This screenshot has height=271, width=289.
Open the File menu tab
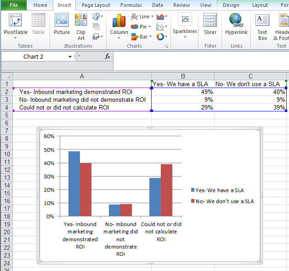click(x=14, y=5)
